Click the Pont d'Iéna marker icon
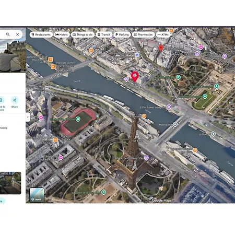Viewport: 235px width, 235px height. pos(175,124)
